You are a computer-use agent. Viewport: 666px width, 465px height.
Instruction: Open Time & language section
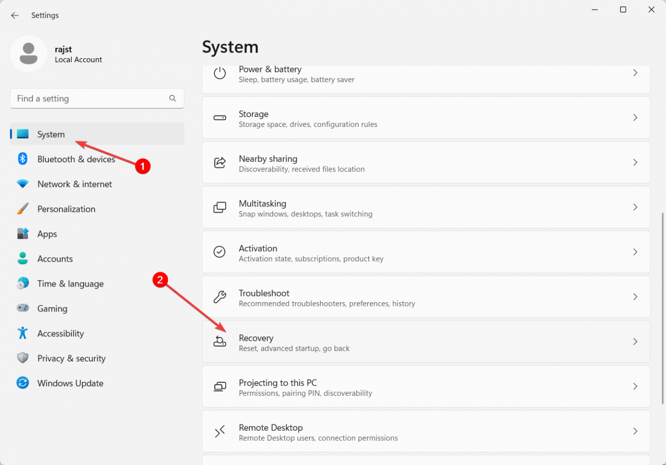tap(70, 284)
